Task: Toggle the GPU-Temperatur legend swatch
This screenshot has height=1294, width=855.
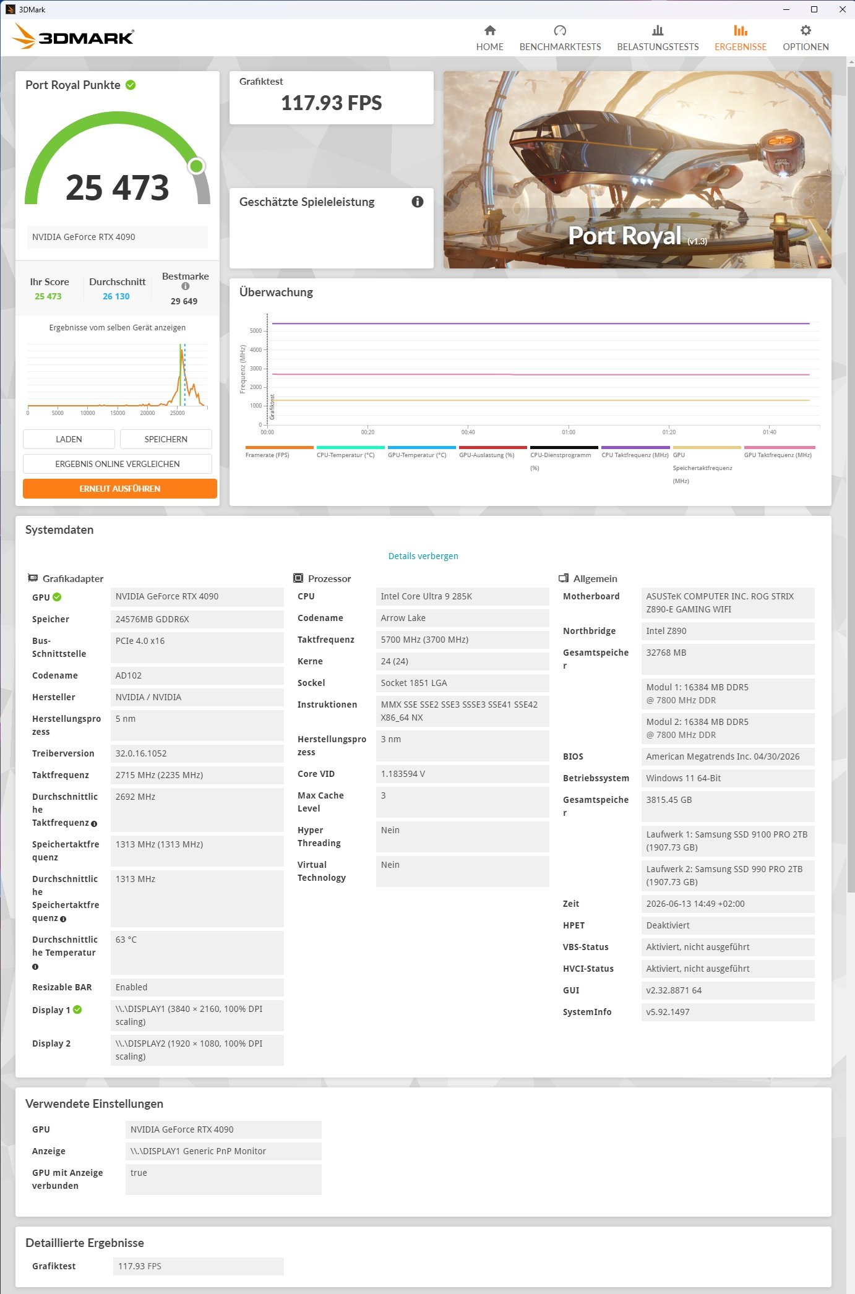Action: 421,447
